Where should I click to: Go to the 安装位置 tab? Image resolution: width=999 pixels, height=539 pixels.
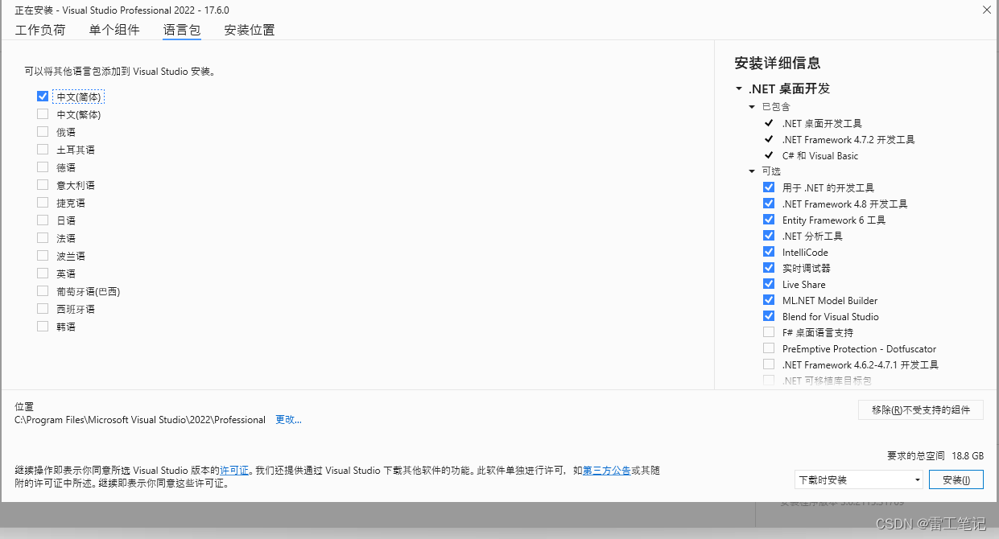tap(250, 30)
